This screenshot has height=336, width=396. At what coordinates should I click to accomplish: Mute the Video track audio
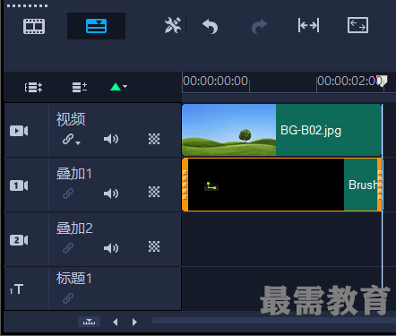[111, 139]
